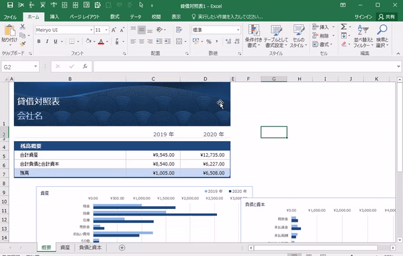Open the 条件付き書式 conditional formatting menu

[x=253, y=36]
